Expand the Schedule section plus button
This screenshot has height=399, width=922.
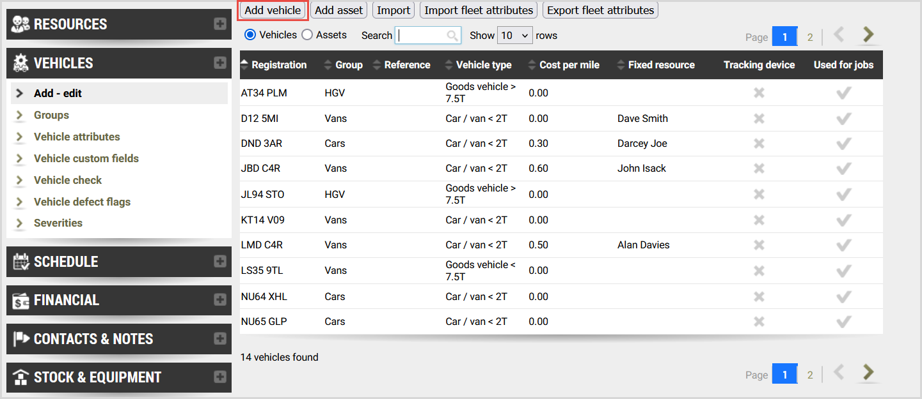[220, 261]
